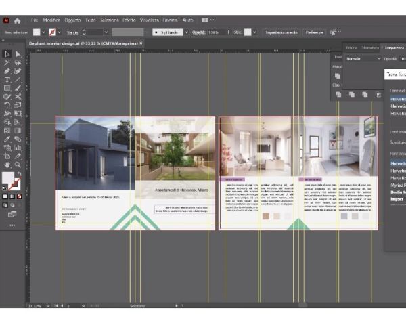Select the black arrow Selection tool

coord(7,54)
